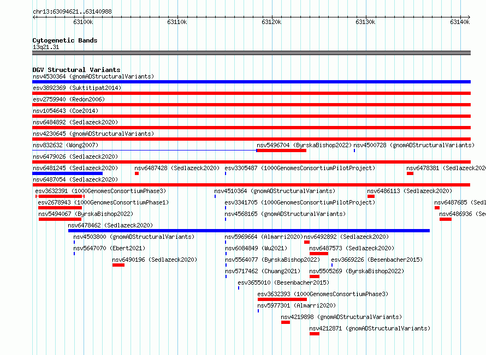Select the nsv5505269 ByrskaBishop2022 label
486x355 pixels.
pos(357,271)
